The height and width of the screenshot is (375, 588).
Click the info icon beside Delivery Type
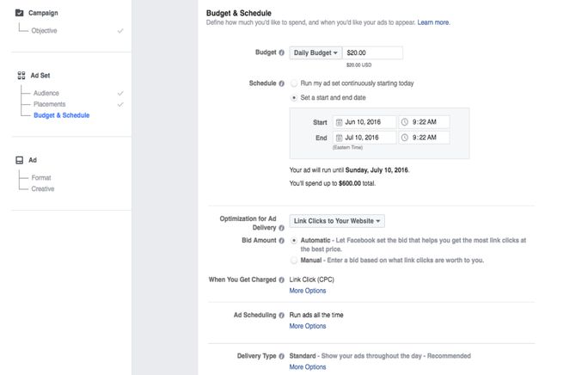coord(282,356)
